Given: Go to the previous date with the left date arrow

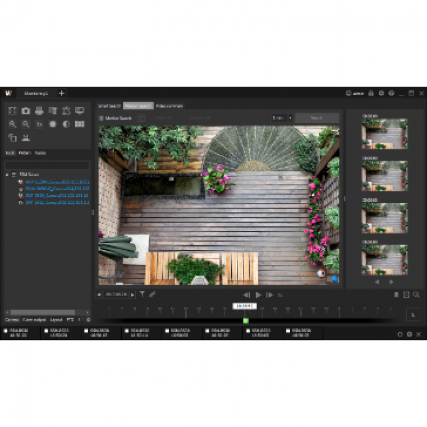Looking at the screenshot, I should click(x=99, y=295).
